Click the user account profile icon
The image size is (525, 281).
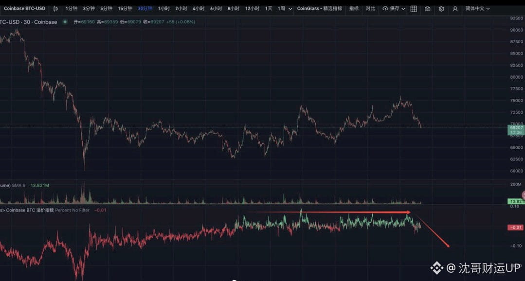[455, 9]
